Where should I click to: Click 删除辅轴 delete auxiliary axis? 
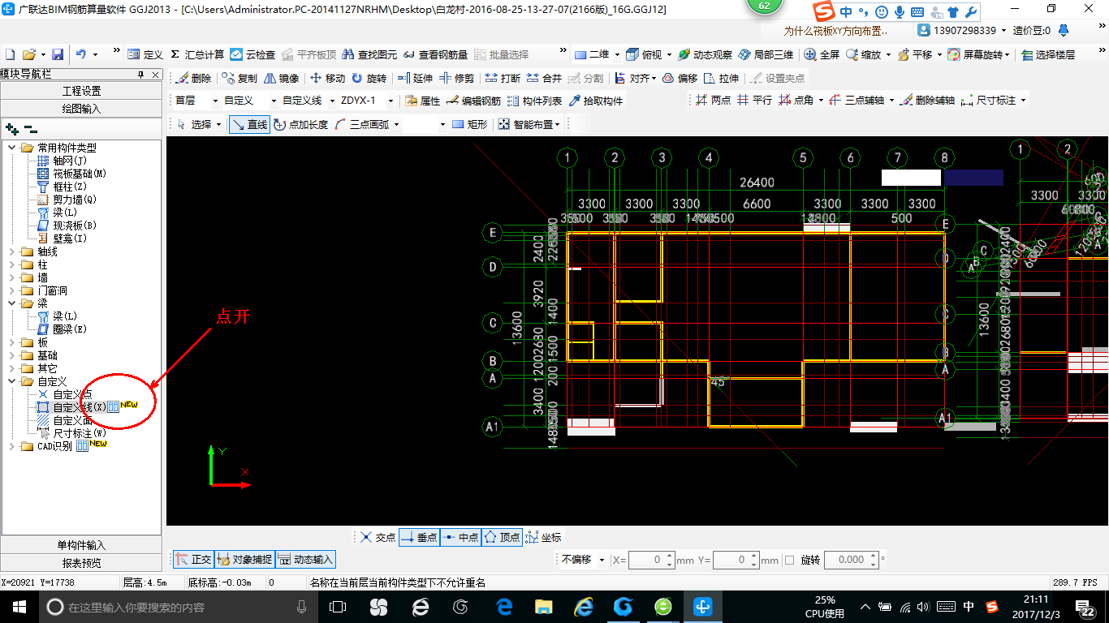click(x=926, y=101)
